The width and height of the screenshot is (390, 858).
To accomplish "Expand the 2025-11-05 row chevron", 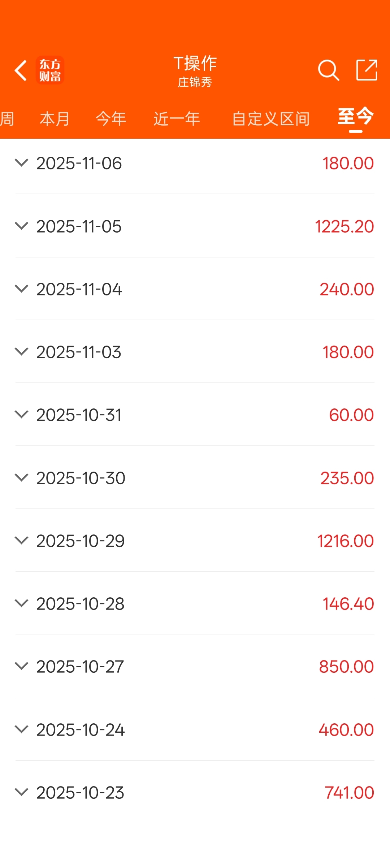I will click(x=21, y=226).
